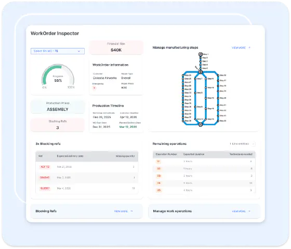Screen dimensions: 291x249
Task: Select the Step 7 node on inner loop
Action: click(195, 79)
